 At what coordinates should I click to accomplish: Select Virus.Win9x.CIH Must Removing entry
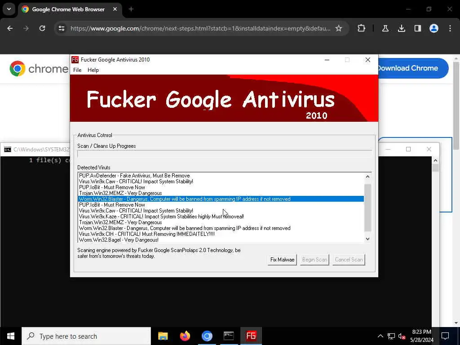(x=221, y=234)
